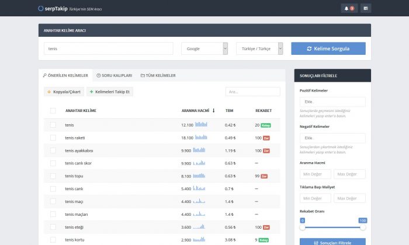Check the box for tenis ayakkabısı

coord(53,150)
